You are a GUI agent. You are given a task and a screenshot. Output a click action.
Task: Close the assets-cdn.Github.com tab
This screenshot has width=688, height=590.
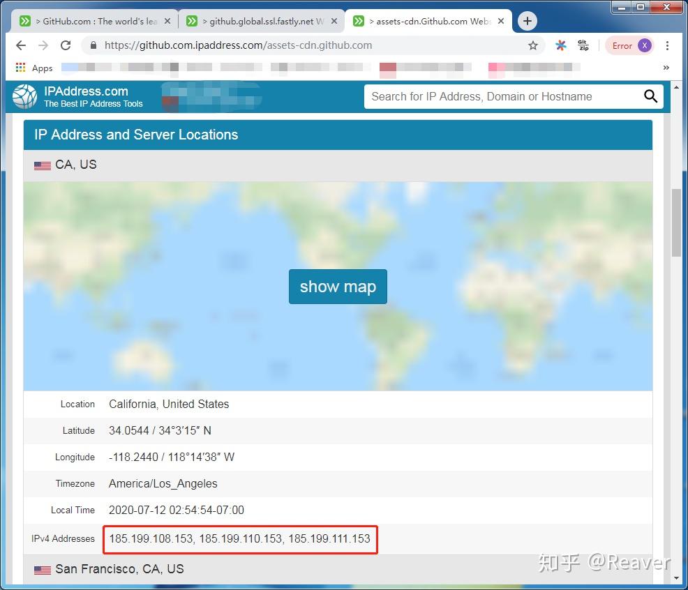point(500,21)
